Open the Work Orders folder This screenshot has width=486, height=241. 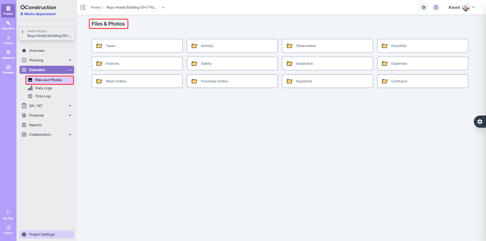137,81
